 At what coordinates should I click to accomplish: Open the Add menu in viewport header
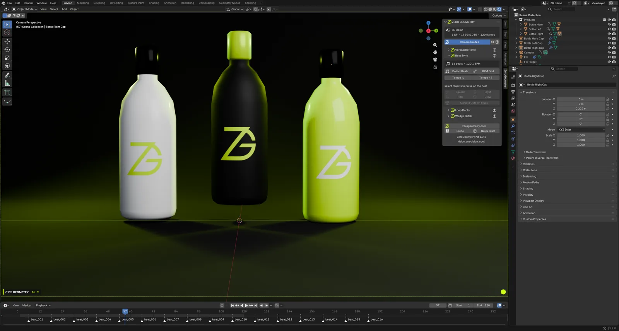[64, 9]
